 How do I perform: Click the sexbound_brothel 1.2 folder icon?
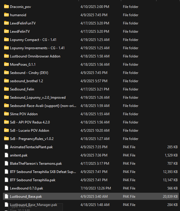click(6, 81)
